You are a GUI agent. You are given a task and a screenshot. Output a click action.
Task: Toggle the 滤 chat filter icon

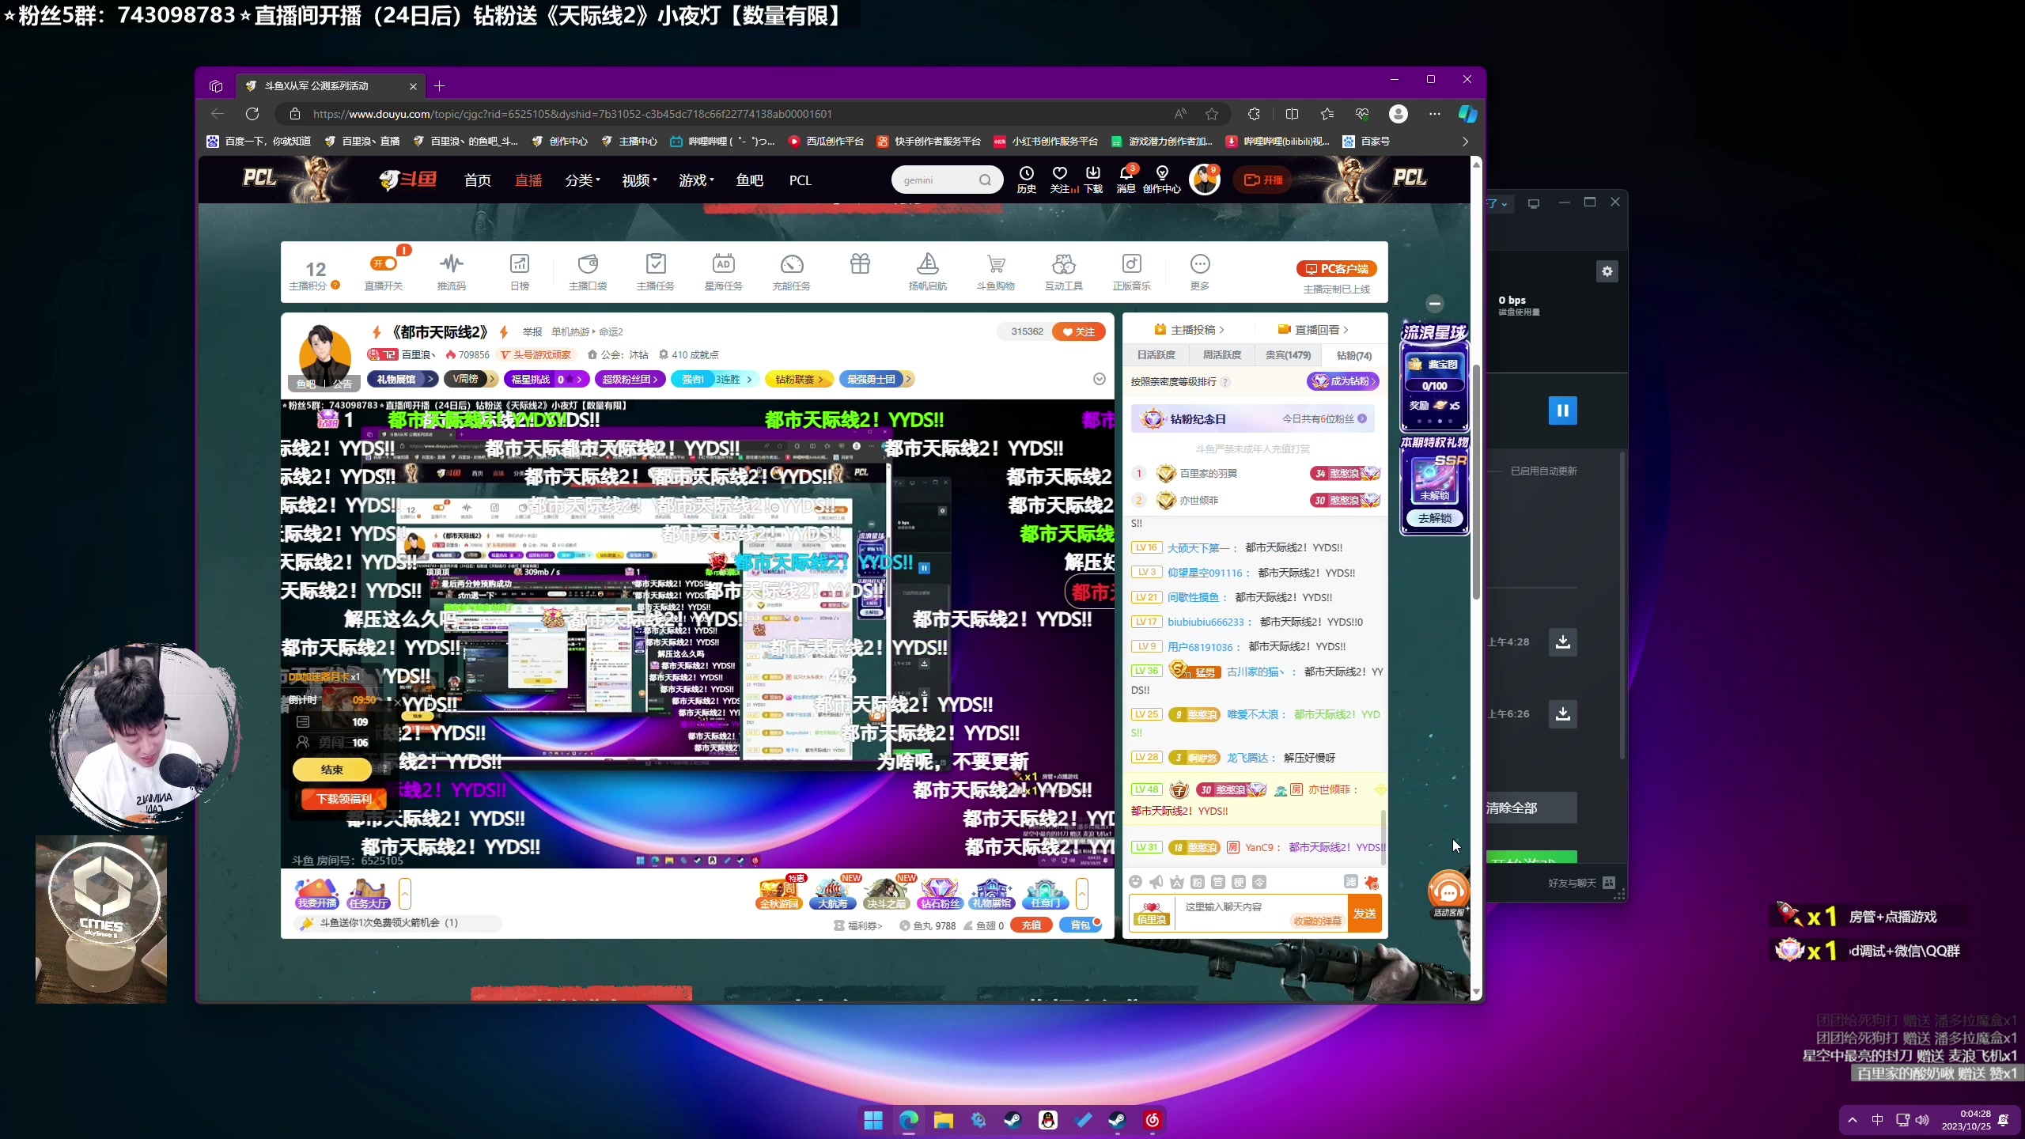coord(1350,881)
